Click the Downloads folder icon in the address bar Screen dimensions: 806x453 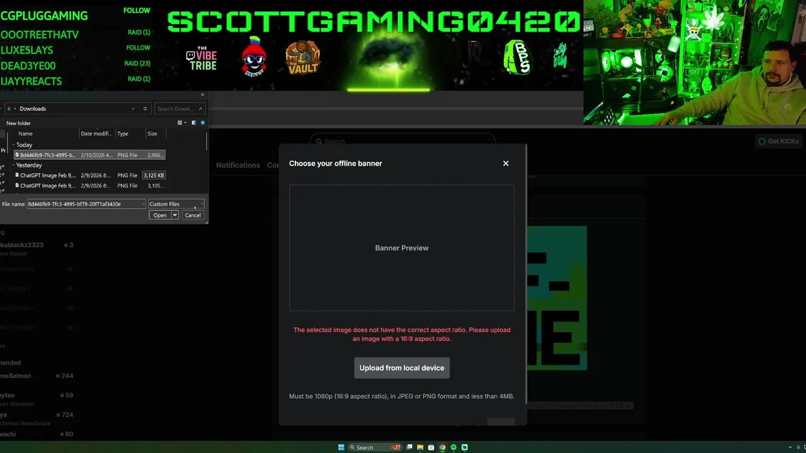(x=9, y=108)
